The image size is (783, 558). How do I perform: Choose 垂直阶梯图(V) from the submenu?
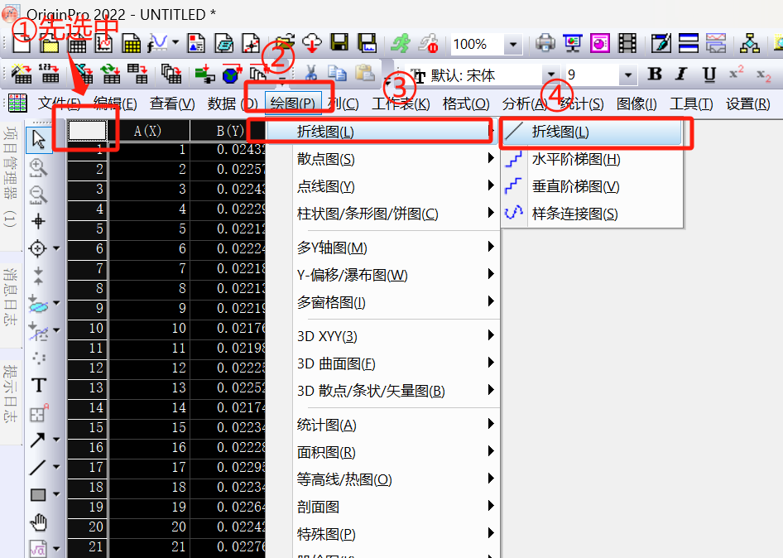pos(592,186)
